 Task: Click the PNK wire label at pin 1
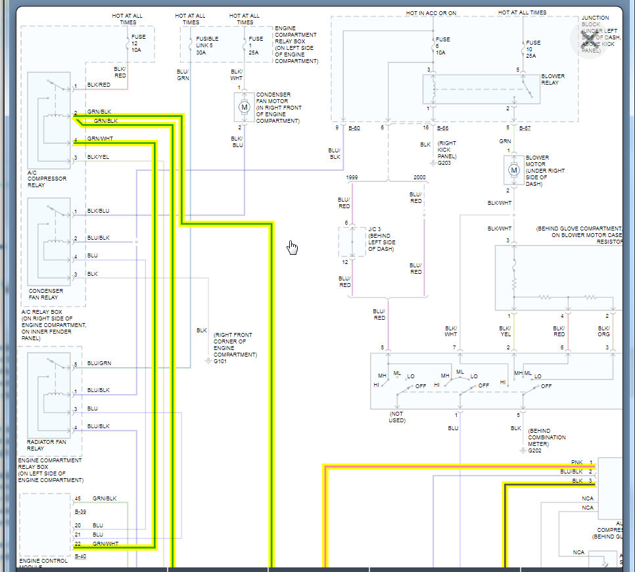click(576, 462)
